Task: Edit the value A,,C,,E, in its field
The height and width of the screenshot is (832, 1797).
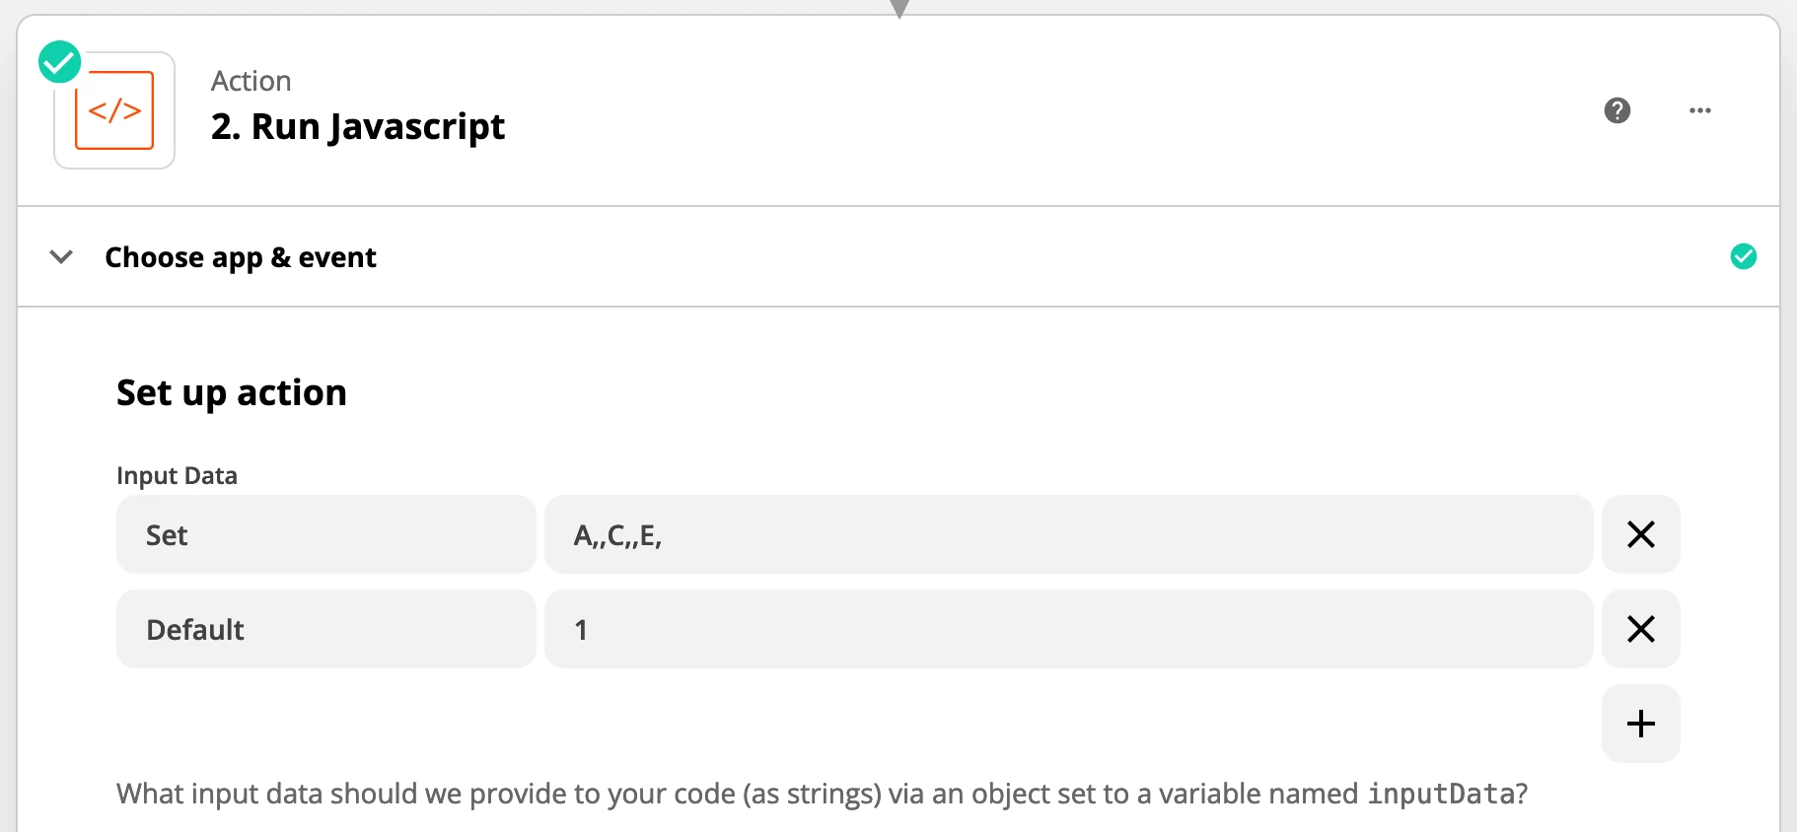Action: coord(1070,534)
